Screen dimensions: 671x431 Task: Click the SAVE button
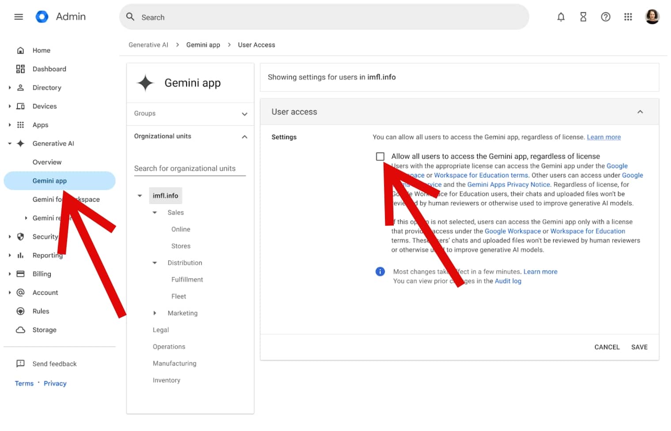pos(639,347)
